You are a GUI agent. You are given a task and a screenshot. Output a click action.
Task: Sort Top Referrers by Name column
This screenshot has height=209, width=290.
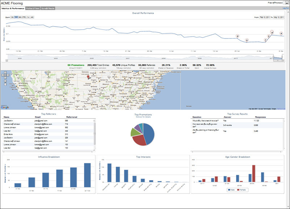pyautogui.click(x=7, y=117)
